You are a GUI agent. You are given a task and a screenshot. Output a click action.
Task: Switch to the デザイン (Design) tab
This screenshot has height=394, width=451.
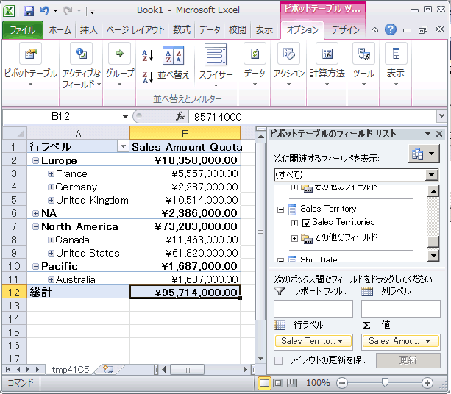tap(346, 30)
